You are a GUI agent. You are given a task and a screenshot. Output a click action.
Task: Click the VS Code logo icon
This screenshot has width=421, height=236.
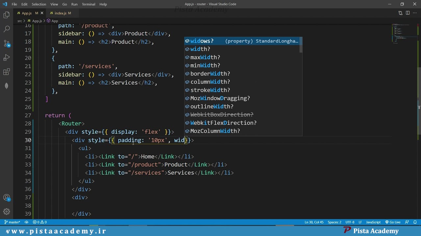(x=4, y=4)
